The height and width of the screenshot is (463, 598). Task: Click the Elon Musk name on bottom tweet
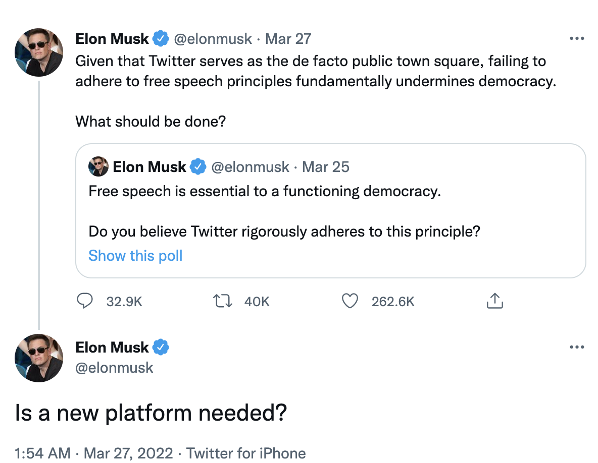tap(112, 348)
